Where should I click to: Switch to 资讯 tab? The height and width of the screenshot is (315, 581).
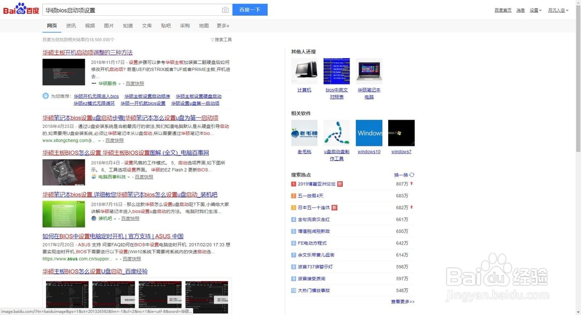71,26
